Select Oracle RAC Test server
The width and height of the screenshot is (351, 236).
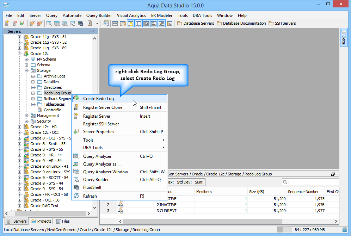click(x=44, y=206)
